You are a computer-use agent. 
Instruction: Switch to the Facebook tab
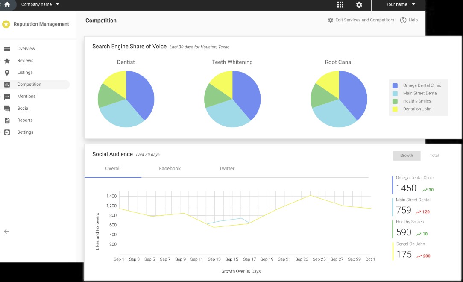click(170, 169)
